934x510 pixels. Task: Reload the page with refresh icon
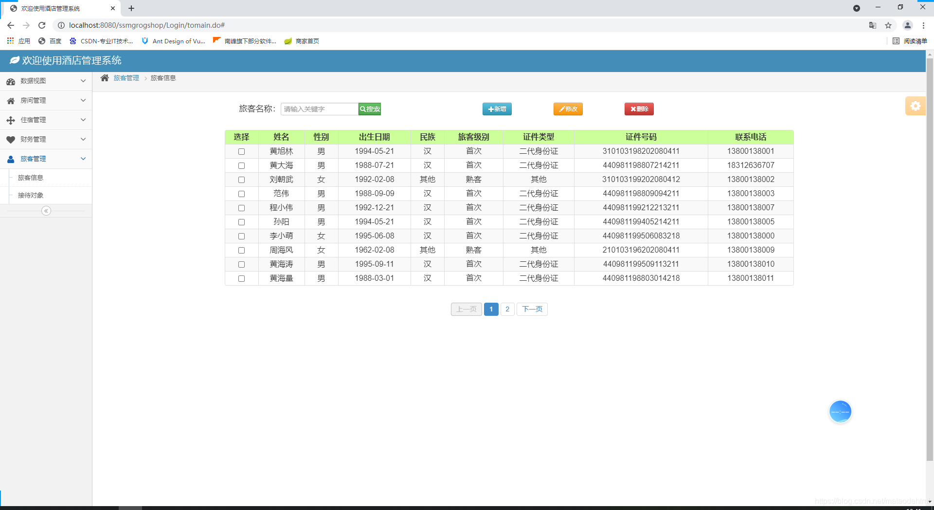[x=42, y=25]
